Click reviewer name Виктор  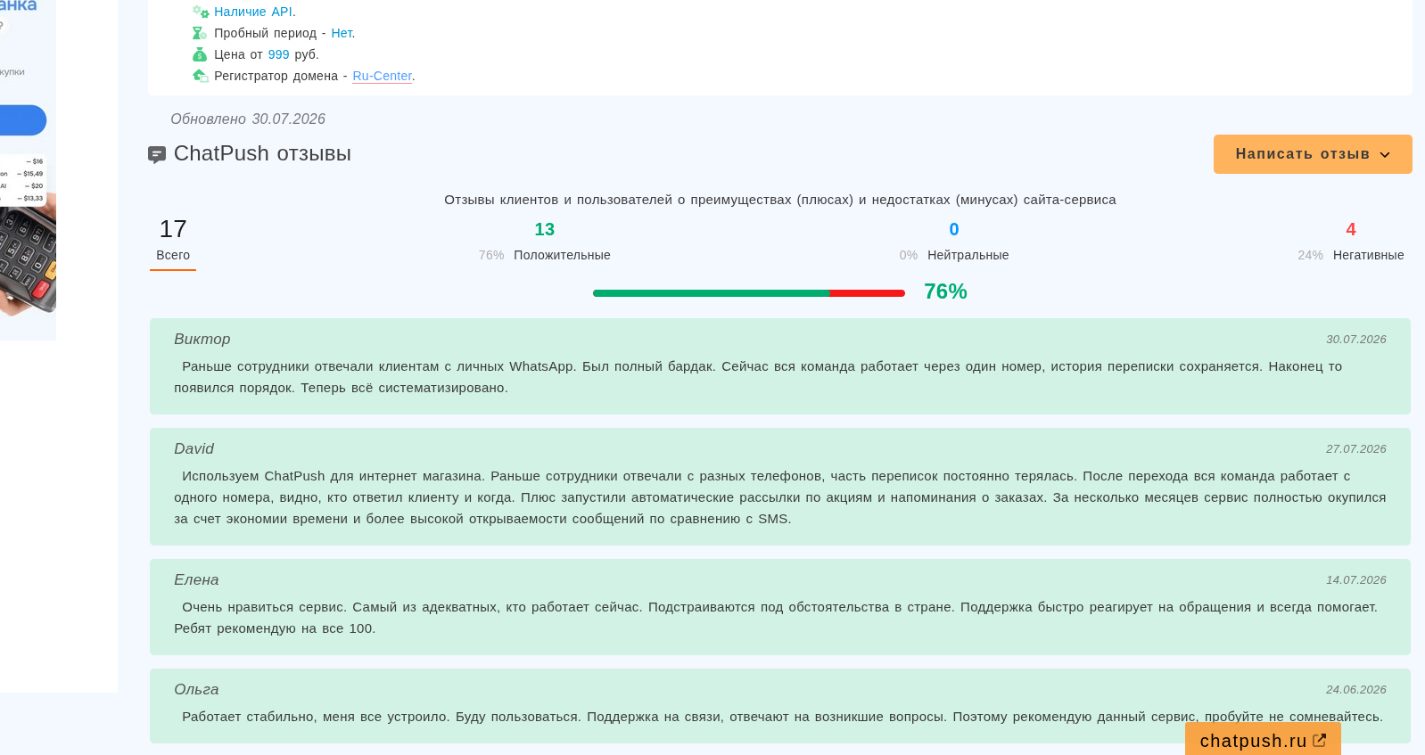[x=202, y=339]
